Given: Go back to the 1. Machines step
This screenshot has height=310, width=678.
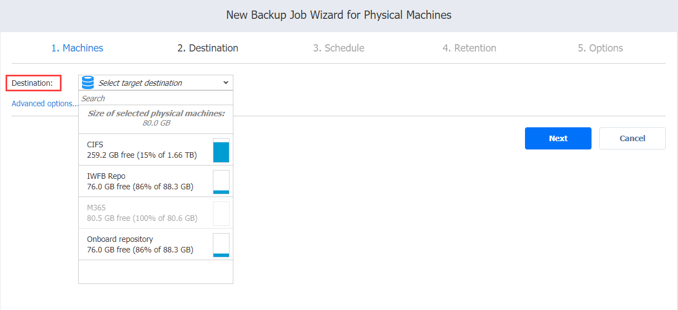Looking at the screenshot, I should (77, 48).
